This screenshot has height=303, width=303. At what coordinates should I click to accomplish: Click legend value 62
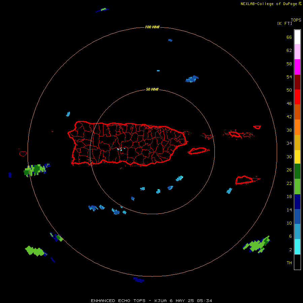coord(289,50)
